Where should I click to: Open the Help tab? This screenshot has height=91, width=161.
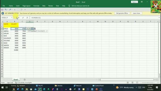[x=64, y=6]
